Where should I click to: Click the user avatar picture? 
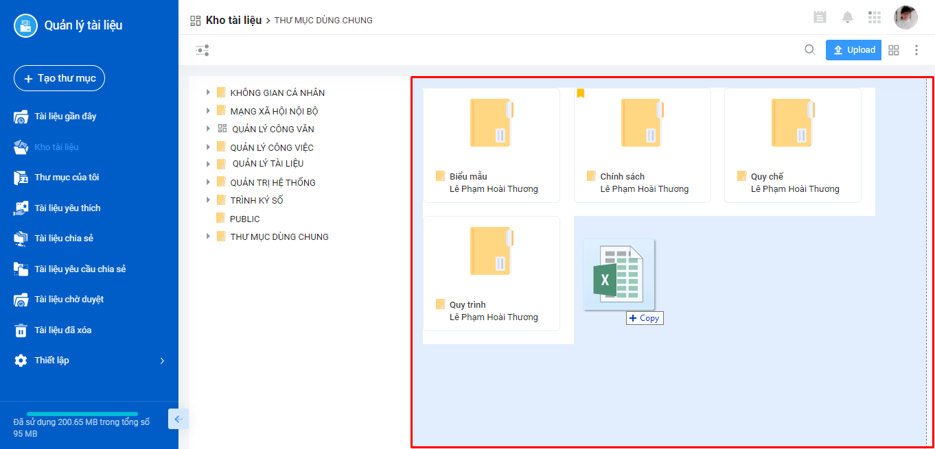pyautogui.click(x=905, y=17)
